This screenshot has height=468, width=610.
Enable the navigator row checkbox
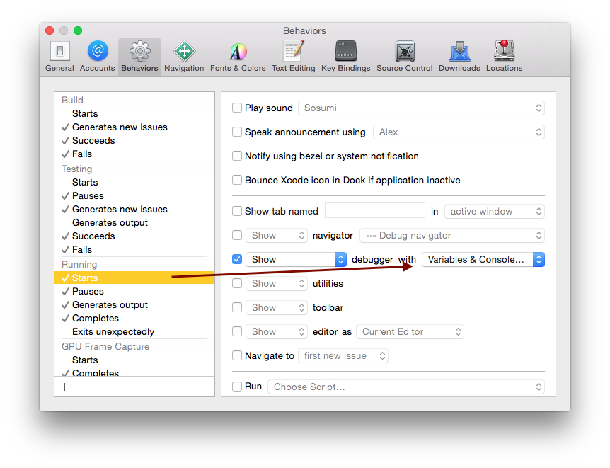tap(237, 236)
